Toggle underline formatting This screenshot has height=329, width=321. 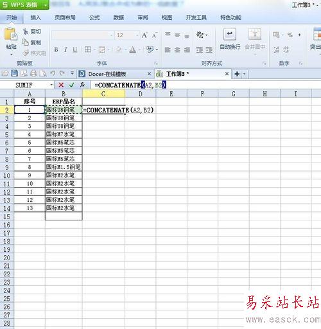[74, 50]
